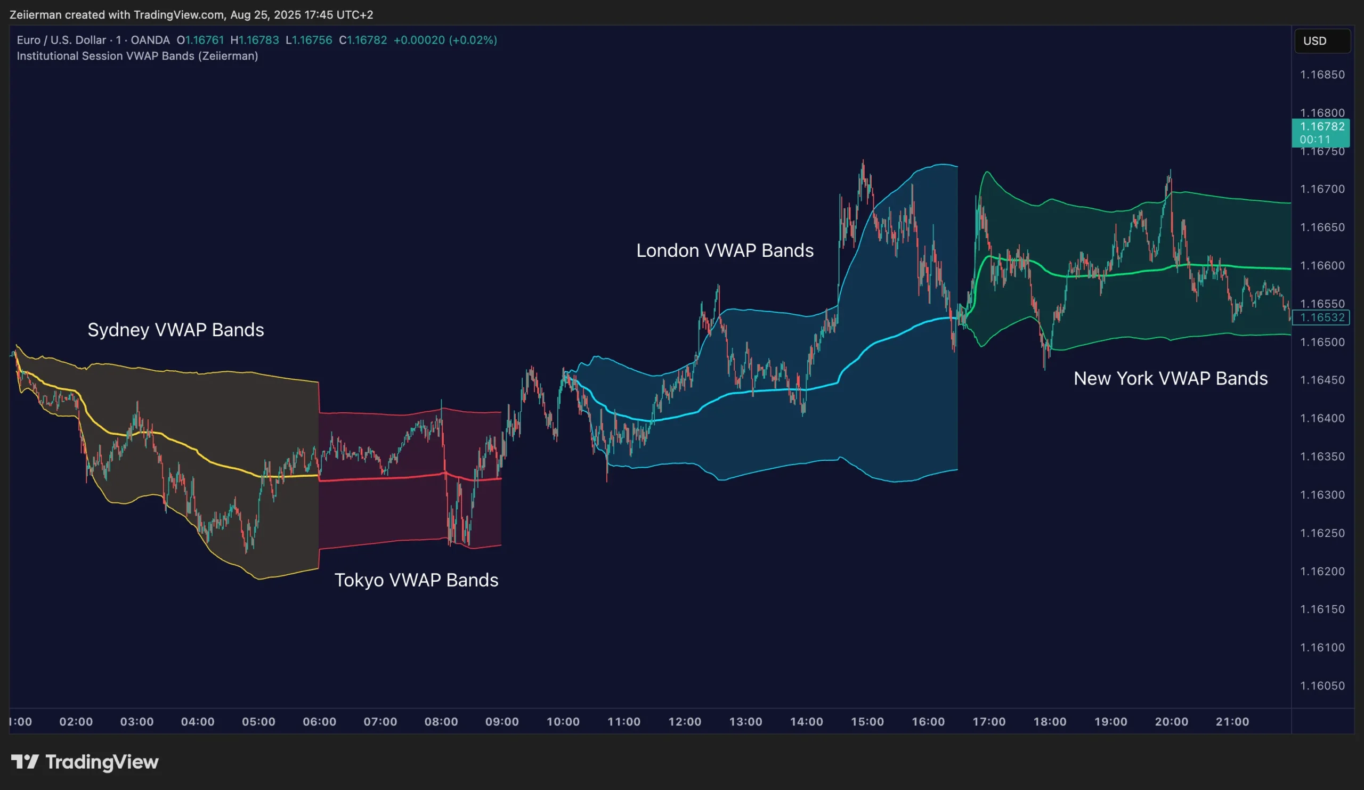Click the 1.16400 price scale level
The height and width of the screenshot is (790, 1364).
(x=1322, y=418)
